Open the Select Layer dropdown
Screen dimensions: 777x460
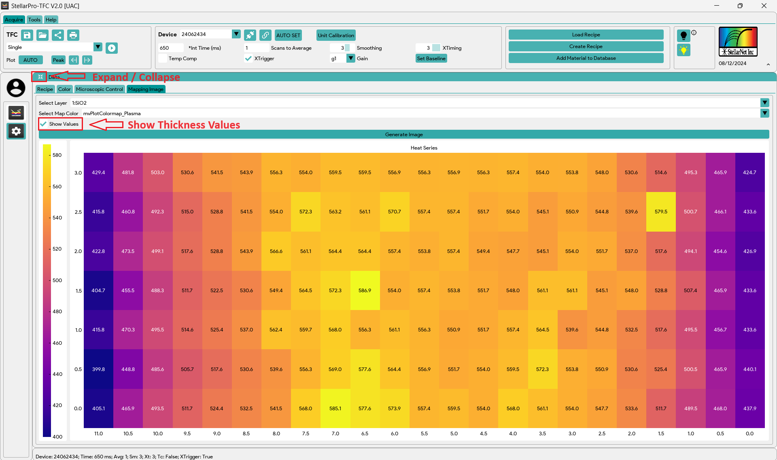[x=764, y=103]
